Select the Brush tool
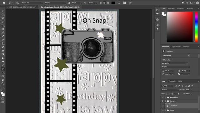200x113 pixels. click(3, 40)
